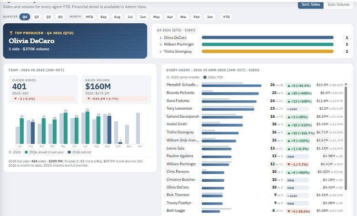This screenshot has width=357, height=216.
Task: Filter by May month pill
Action: click(157, 17)
